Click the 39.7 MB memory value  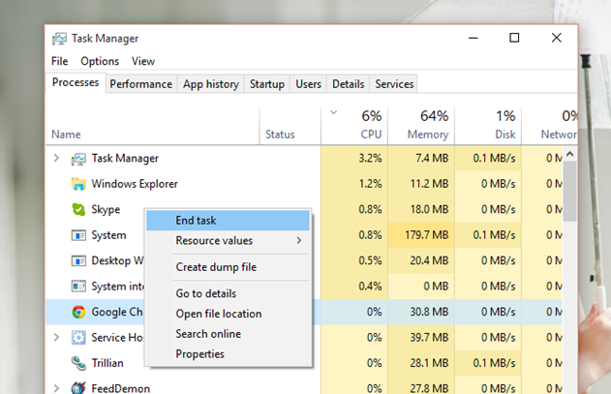[429, 338]
